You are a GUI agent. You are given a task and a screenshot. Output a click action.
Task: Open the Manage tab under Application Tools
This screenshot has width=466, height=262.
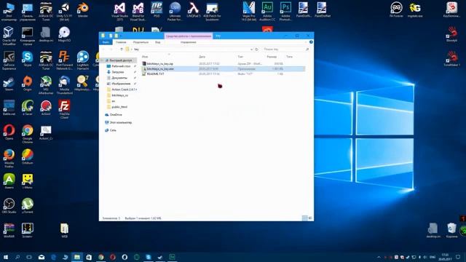point(188,42)
